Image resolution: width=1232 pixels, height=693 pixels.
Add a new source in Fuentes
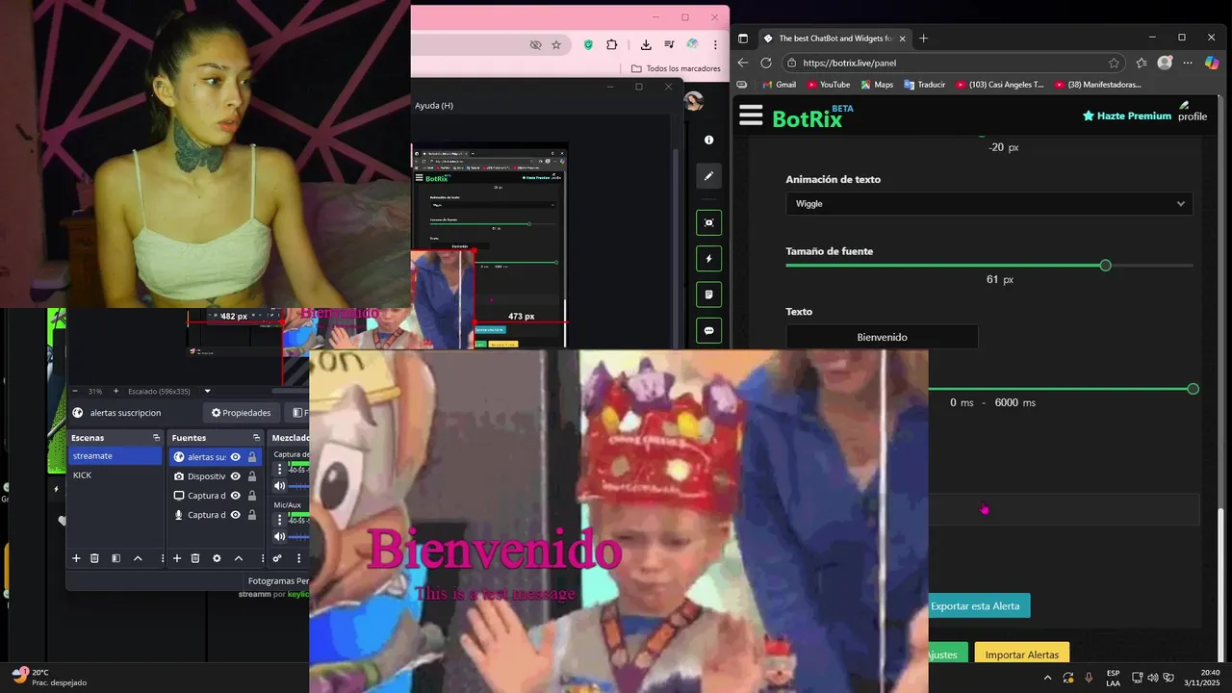pos(177,558)
